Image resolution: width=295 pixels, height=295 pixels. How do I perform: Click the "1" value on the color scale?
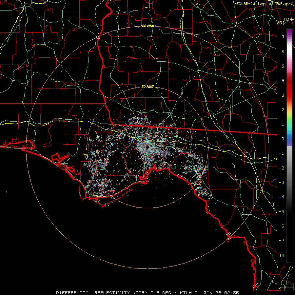283,124
